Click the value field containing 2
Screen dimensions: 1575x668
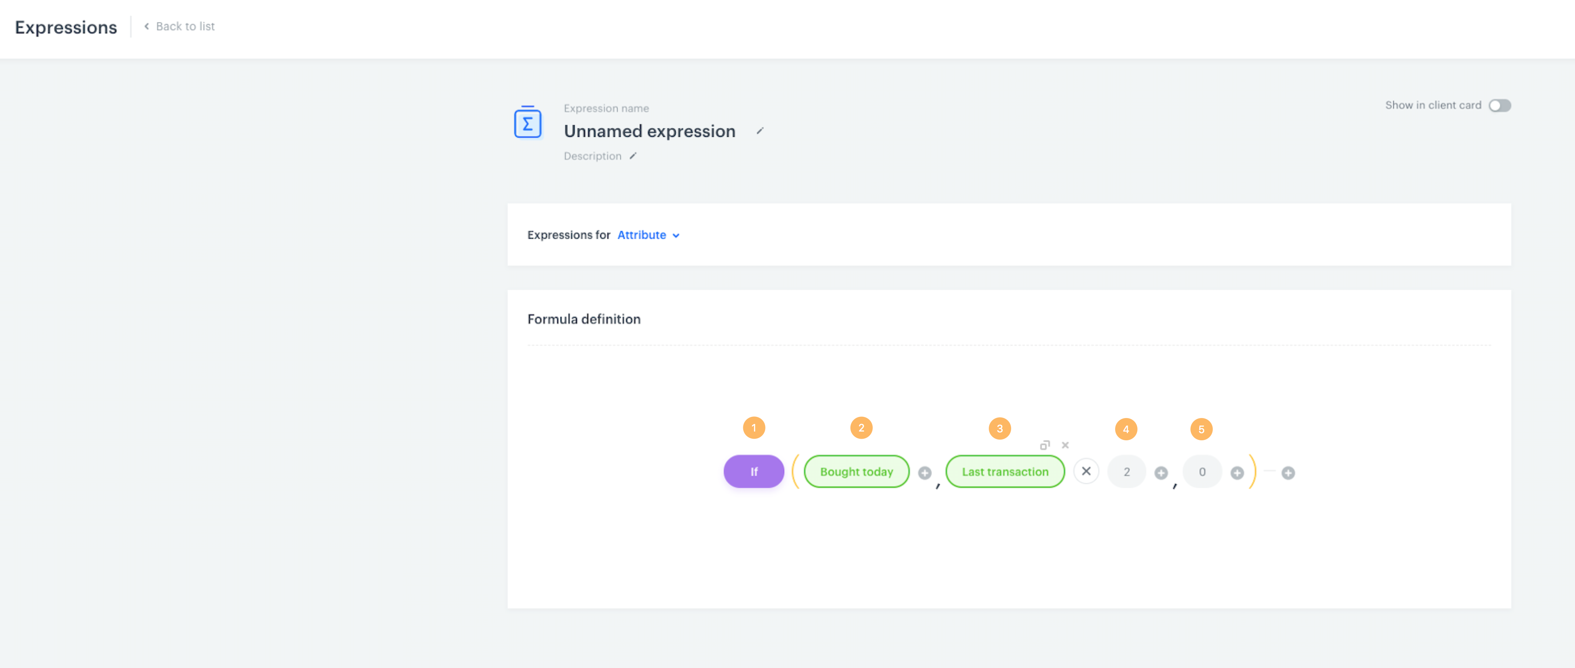(x=1126, y=471)
